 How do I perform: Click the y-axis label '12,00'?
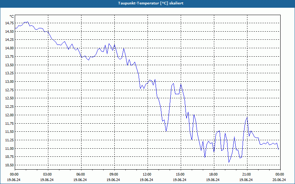[x=10, y=115]
